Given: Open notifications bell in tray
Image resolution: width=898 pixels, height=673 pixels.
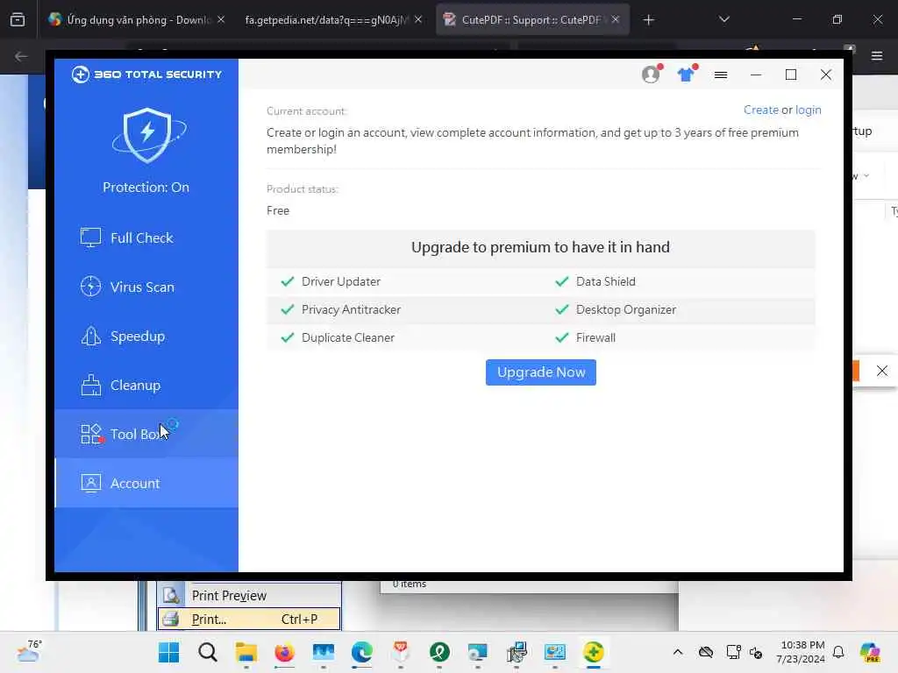Looking at the screenshot, I should pos(838,652).
